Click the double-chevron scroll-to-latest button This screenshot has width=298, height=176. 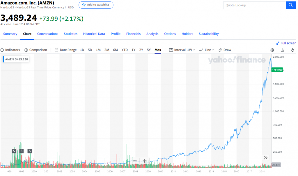pos(265,158)
